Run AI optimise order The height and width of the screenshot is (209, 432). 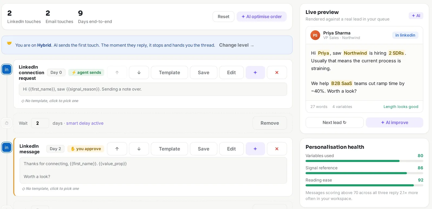point(262,16)
